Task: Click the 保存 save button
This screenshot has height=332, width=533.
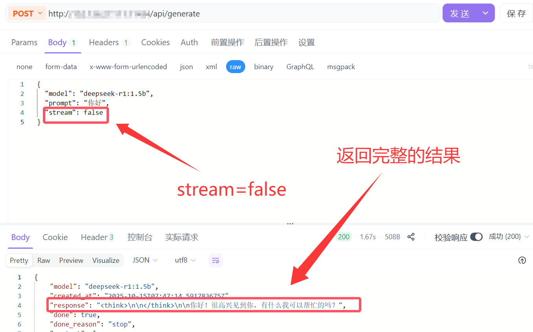Action: pos(516,13)
